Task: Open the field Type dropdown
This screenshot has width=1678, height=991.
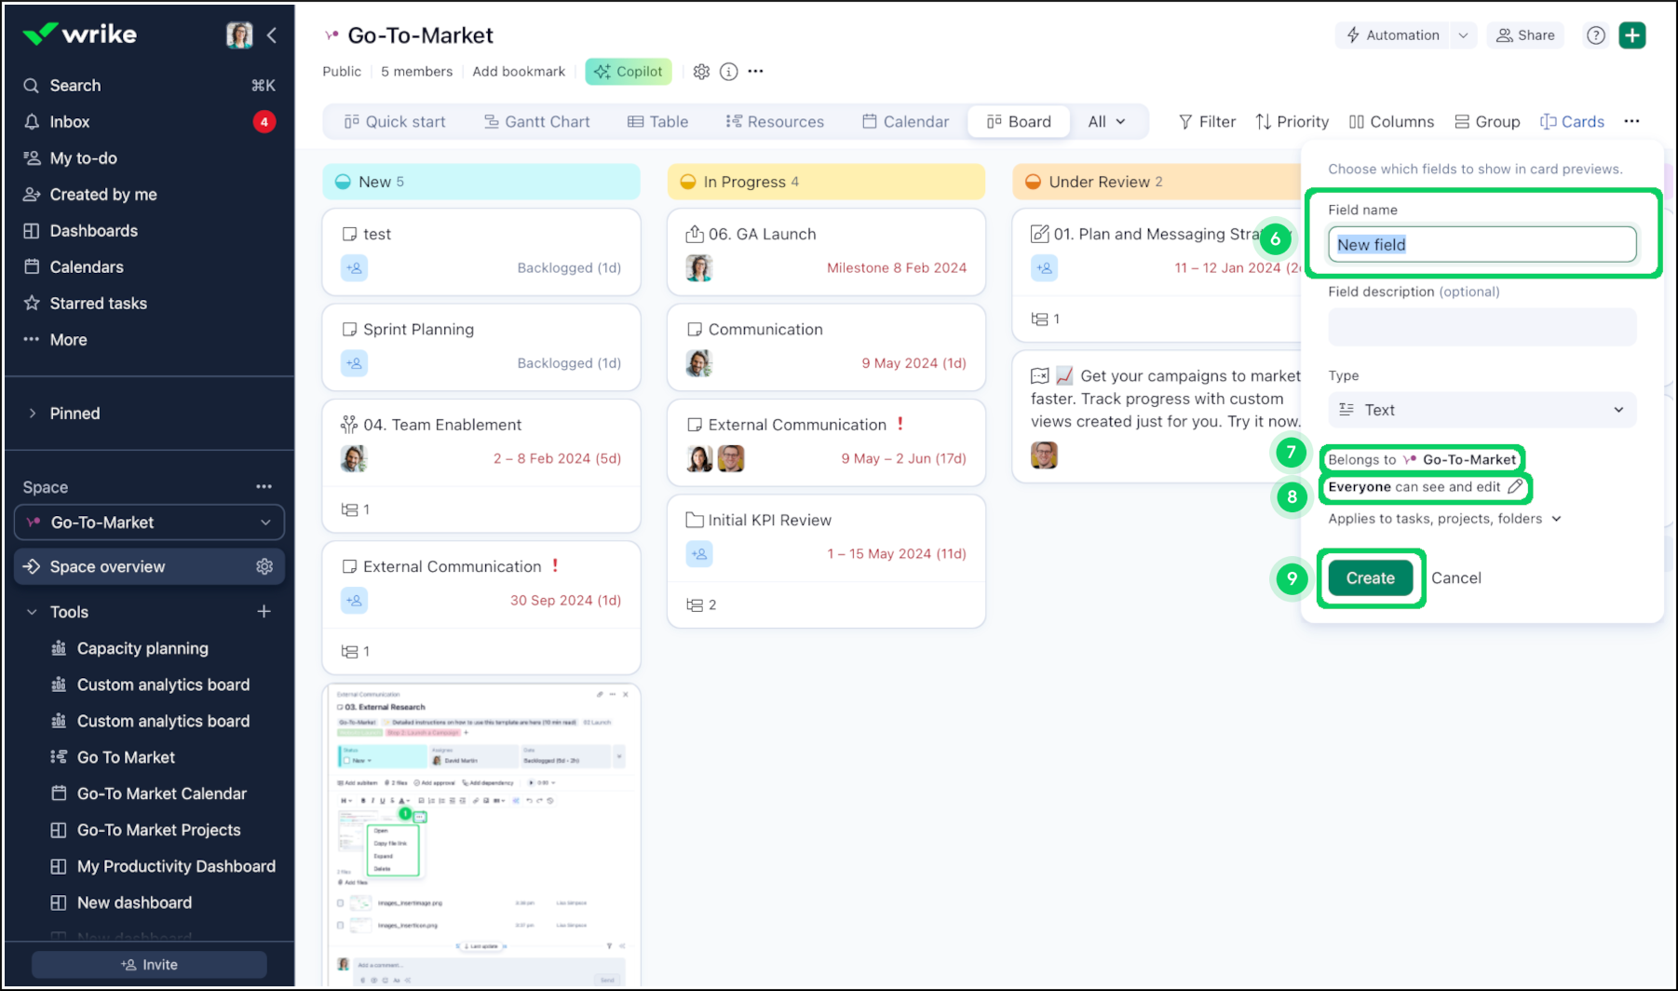Action: pyautogui.click(x=1482, y=410)
